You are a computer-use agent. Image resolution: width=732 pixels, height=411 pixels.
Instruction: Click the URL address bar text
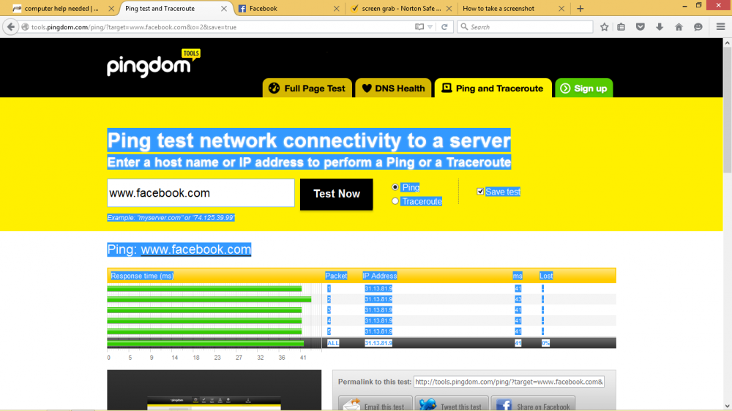pos(134,27)
